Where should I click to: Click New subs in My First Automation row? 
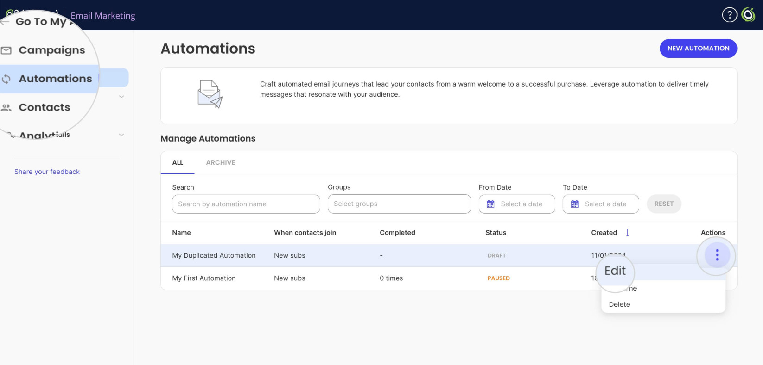point(289,278)
